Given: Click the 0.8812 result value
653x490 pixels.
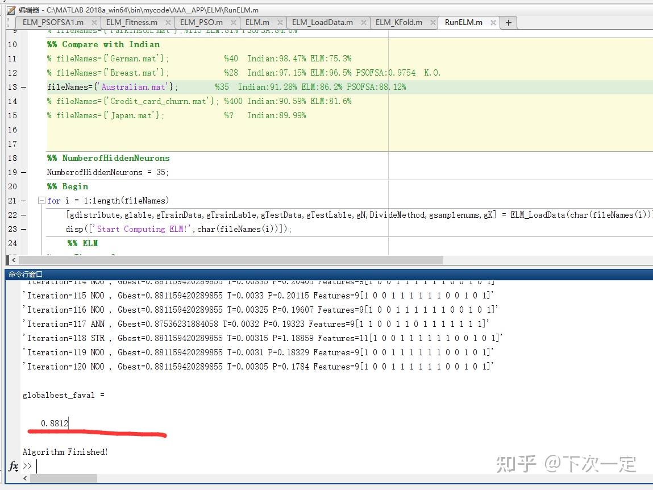Looking at the screenshot, I should 55,423.
